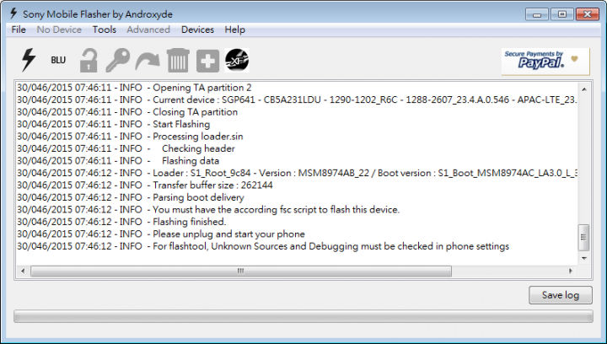Click the 'Closing TA partition' log line
This screenshot has height=344, width=607.
coord(127,112)
